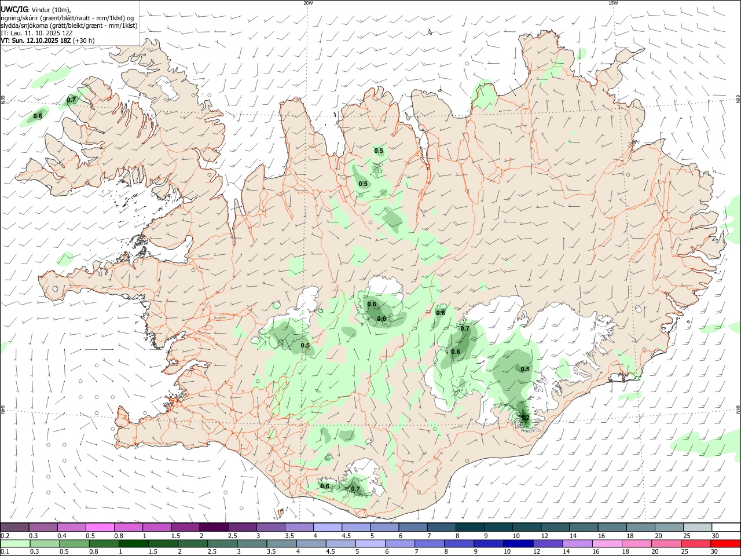The width and height of the screenshot is (741, 556).
Task: Click the '0.5' value by the western Langjökull glacier
Action: coord(305,345)
